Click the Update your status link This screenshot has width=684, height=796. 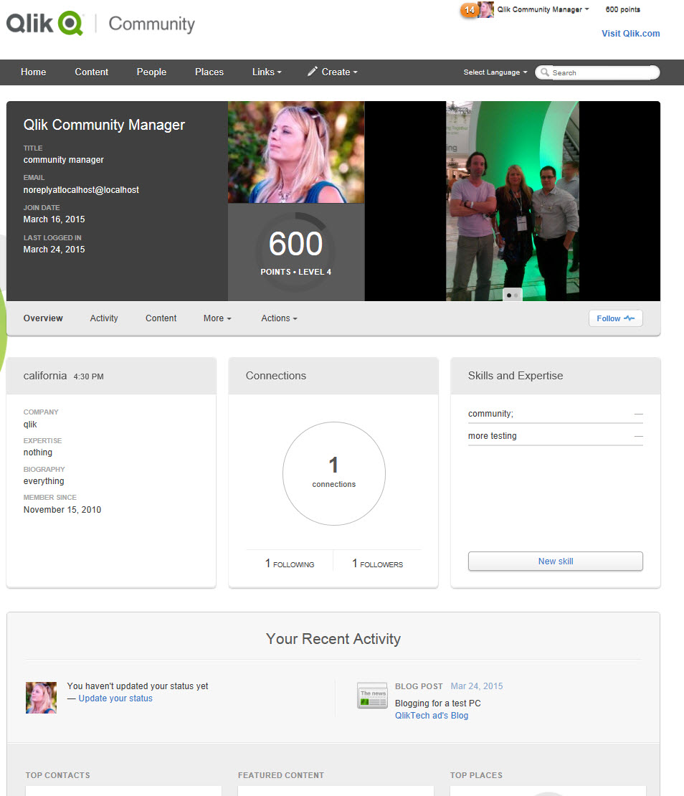coord(115,698)
